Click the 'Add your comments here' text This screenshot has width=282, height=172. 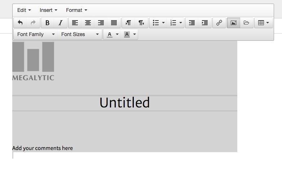(x=43, y=148)
